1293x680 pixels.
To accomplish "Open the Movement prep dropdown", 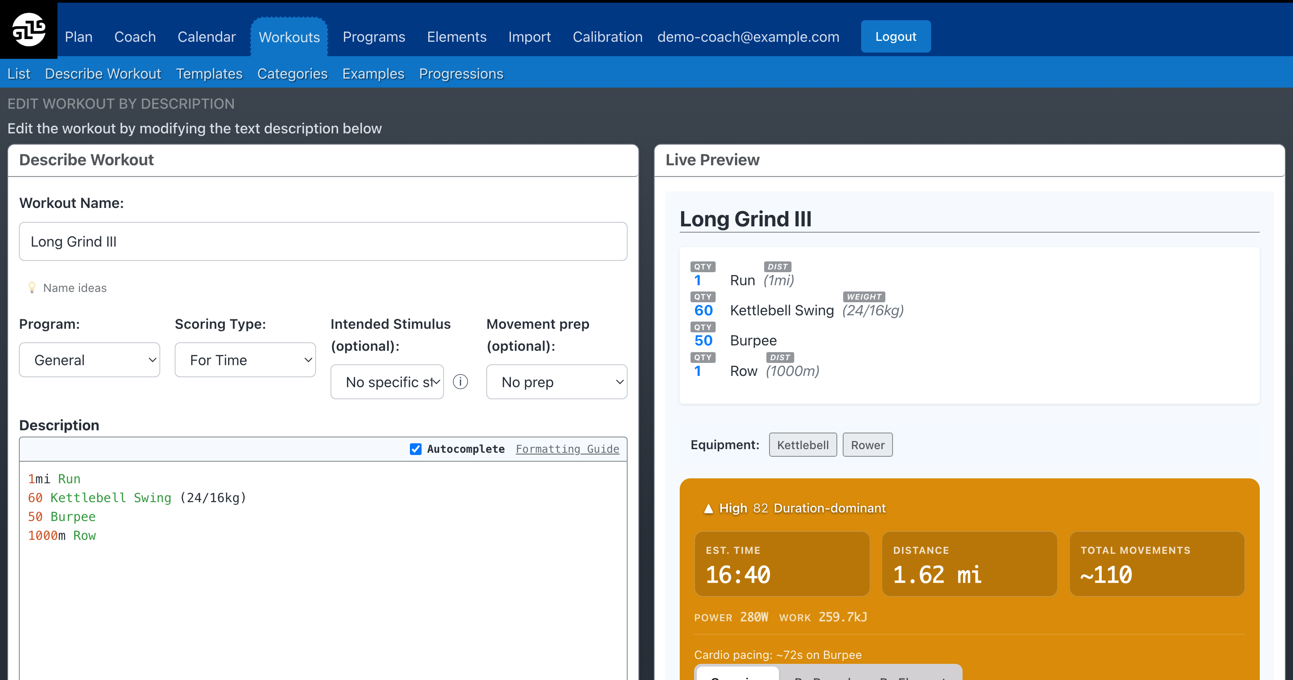I will pos(557,382).
